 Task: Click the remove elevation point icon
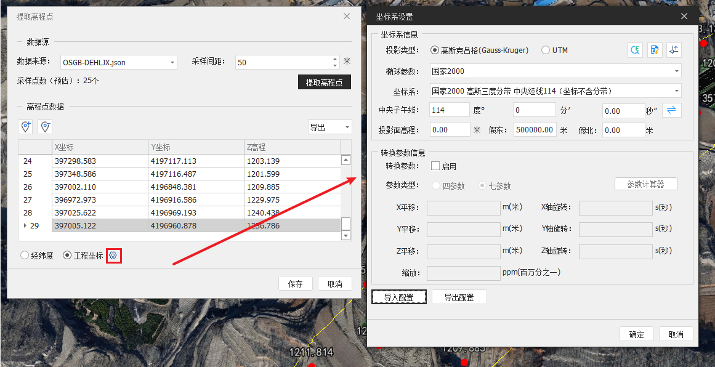(45, 127)
